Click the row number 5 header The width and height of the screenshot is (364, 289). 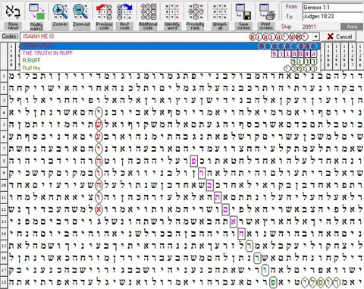pyautogui.click(x=4, y=124)
